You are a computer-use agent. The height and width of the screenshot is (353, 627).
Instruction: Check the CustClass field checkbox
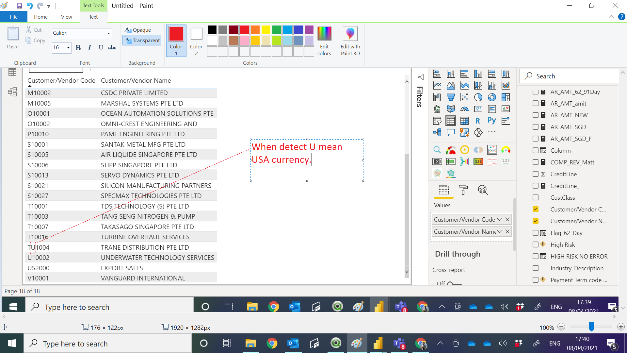[536, 197]
